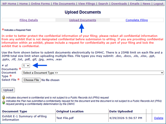Screen dimensions: 166x124
Task: Go to Home in the top navigation
Action: point(23,4)
